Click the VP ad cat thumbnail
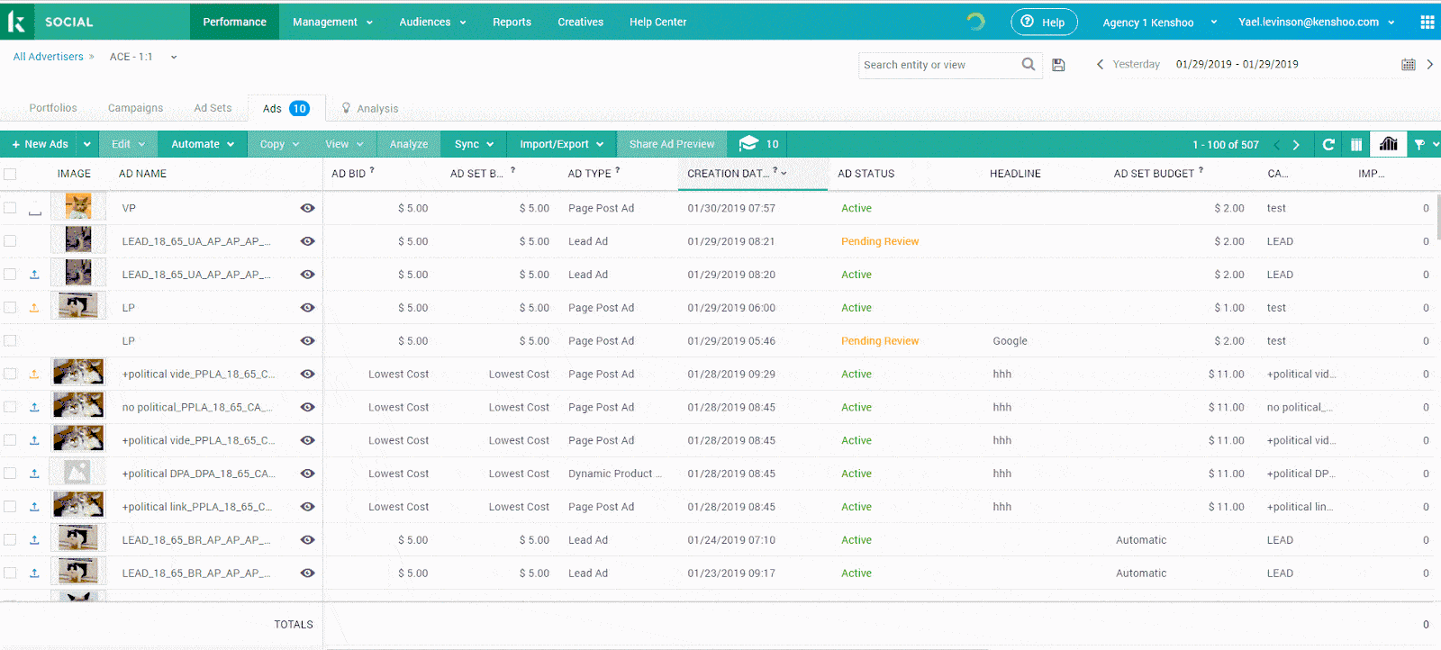1441x650 pixels. [78, 207]
